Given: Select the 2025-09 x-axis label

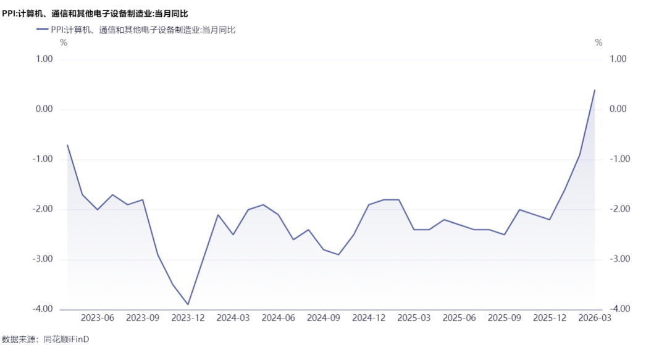Looking at the screenshot, I should pos(504,318).
